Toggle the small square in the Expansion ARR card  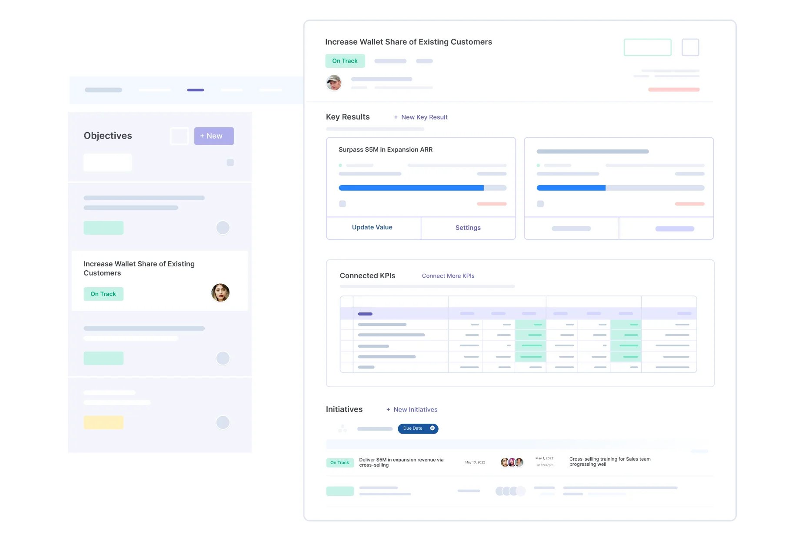point(343,204)
